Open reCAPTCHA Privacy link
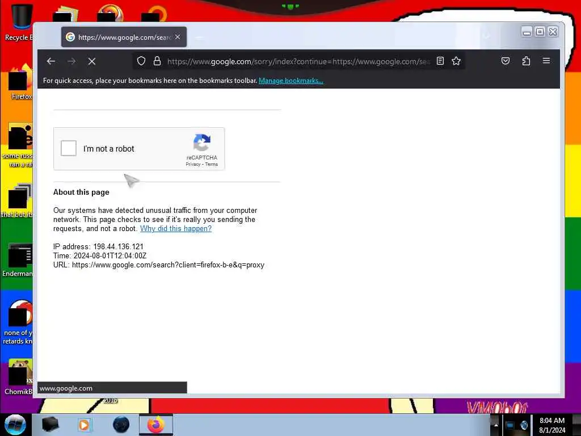Screen dimensions: 581x436 click(x=193, y=164)
